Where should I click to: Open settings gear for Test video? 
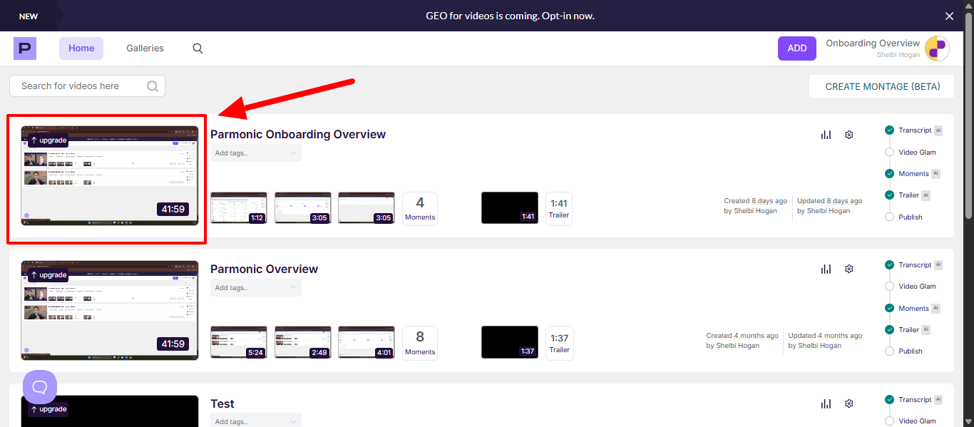pos(849,403)
